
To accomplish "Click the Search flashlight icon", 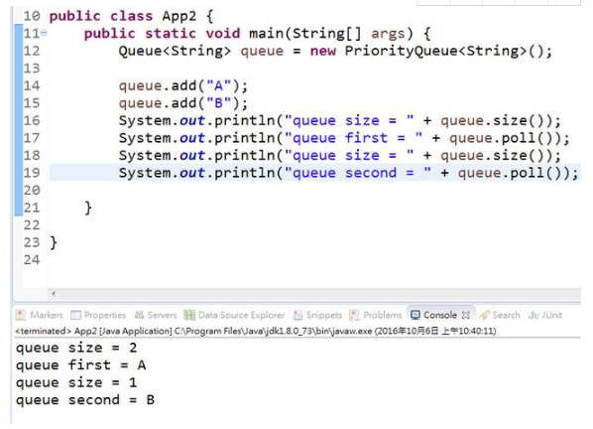I will pos(484,315).
